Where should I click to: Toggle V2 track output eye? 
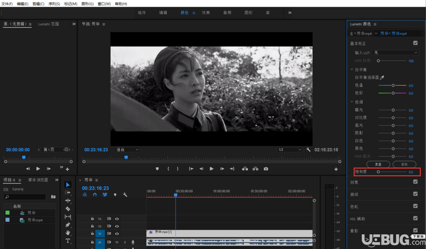pyautogui.click(x=117, y=226)
